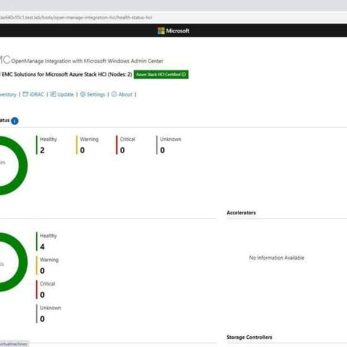This screenshot has width=347, height=347.
Task: Select the top Unknown count label
Action: [x=171, y=139]
